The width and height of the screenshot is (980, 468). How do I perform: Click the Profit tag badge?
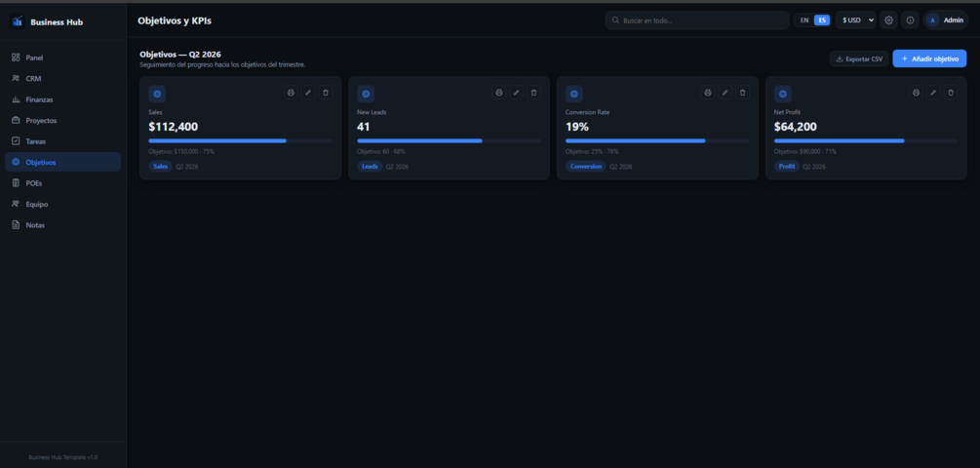(x=787, y=167)
